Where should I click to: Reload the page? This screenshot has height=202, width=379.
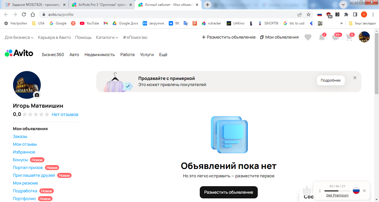pos(24,14)
